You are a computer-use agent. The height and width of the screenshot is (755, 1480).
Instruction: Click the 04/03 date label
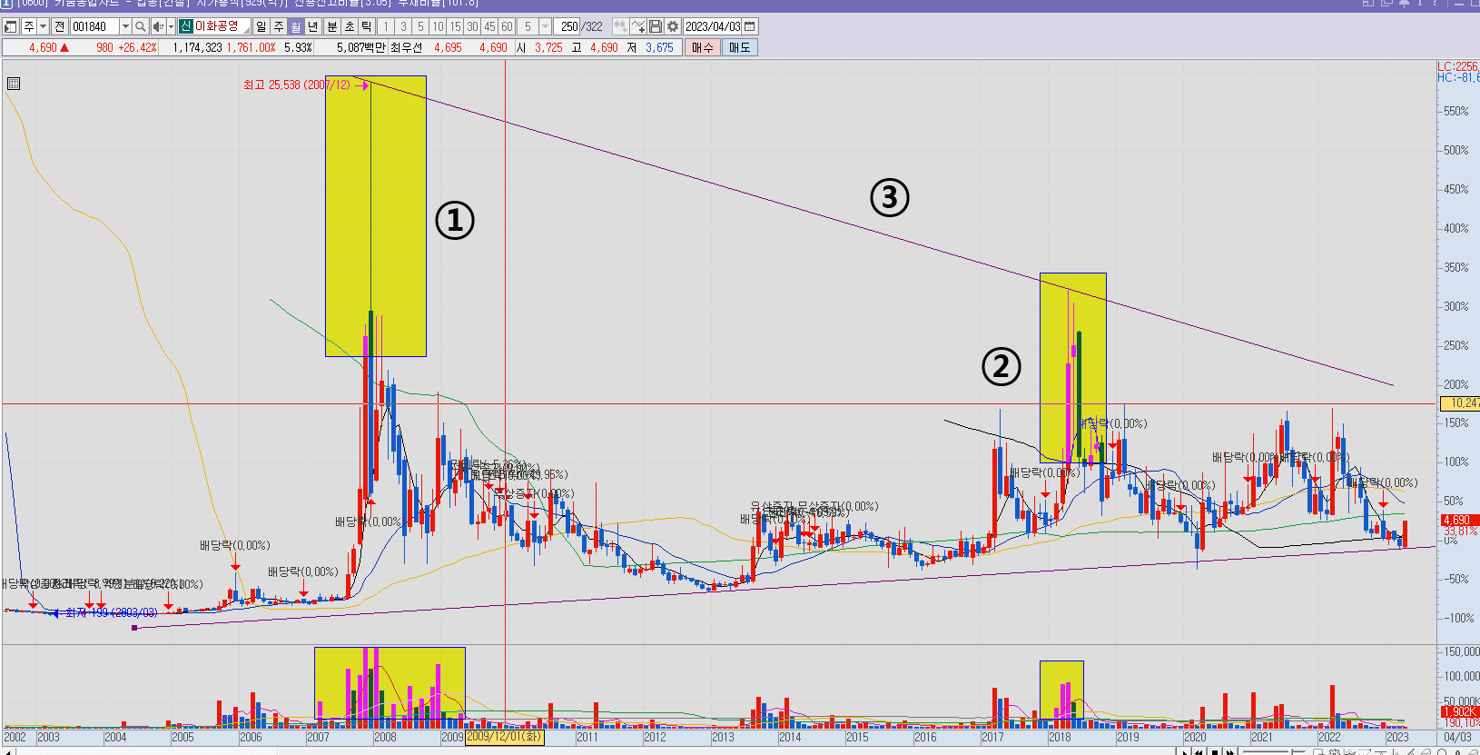(1457, 737)
